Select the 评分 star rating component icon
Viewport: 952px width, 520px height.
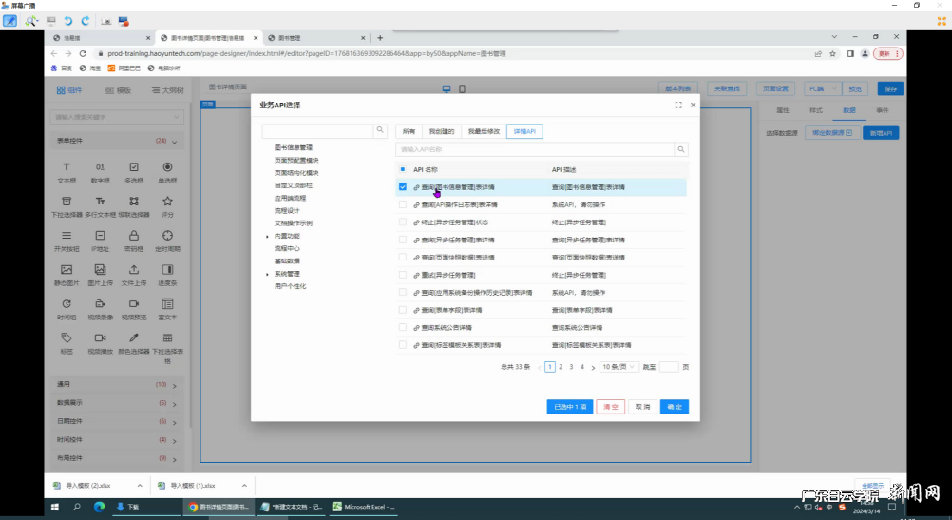click(167, 202)
